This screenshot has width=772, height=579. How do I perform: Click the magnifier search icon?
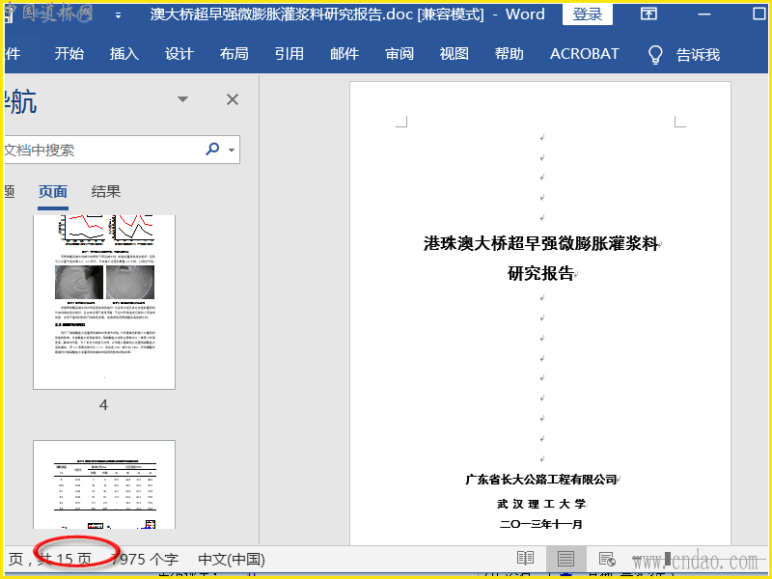coord(212,149)
